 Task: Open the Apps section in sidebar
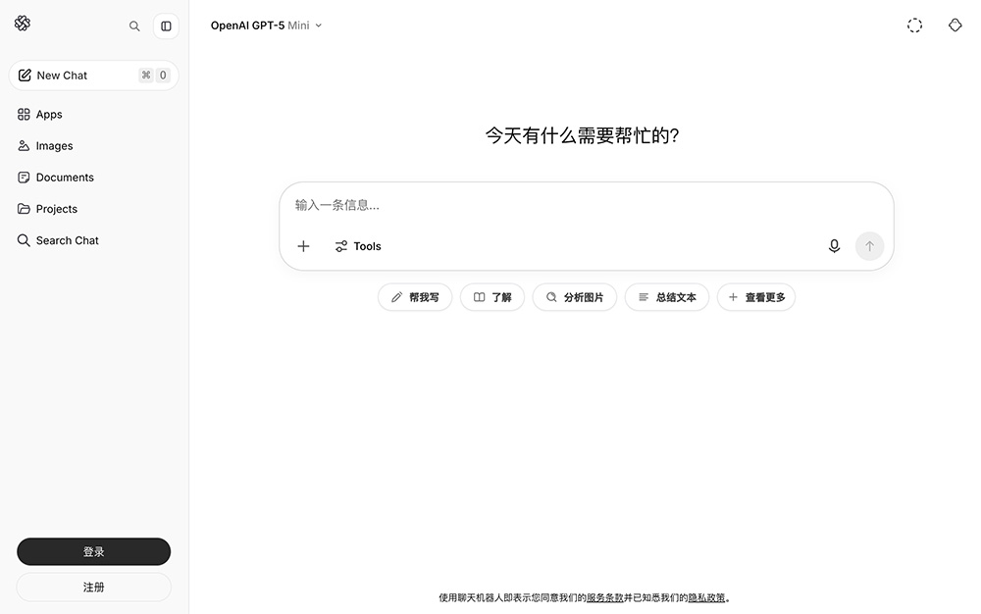(x=49, y=114)
